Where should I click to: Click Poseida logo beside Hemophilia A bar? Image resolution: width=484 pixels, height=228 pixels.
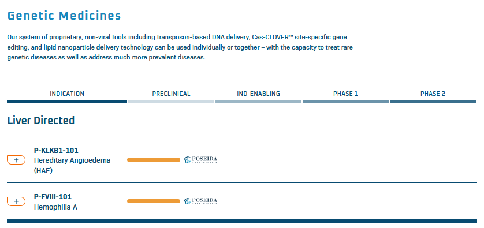200,201
